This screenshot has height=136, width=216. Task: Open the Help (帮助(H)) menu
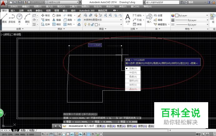148,7
